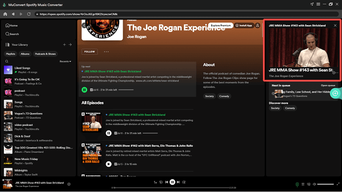Mute the volume speaker icon
This screenshot has height=192, width=342.
[x=314, y=184]
